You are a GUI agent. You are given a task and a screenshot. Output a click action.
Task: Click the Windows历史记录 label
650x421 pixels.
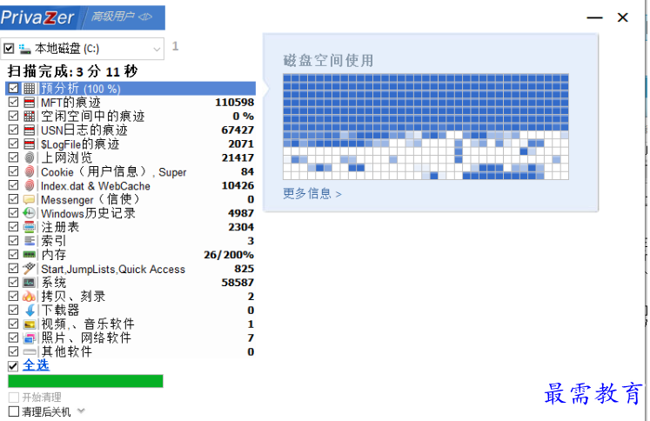pyautogui.click(x=88, y=213)
